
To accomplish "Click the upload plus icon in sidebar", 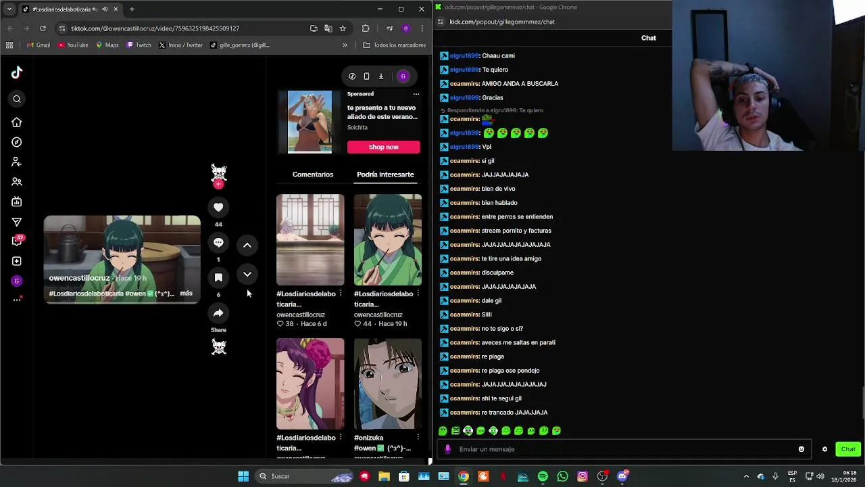I will pyautogui.click(x=17, y=261).
